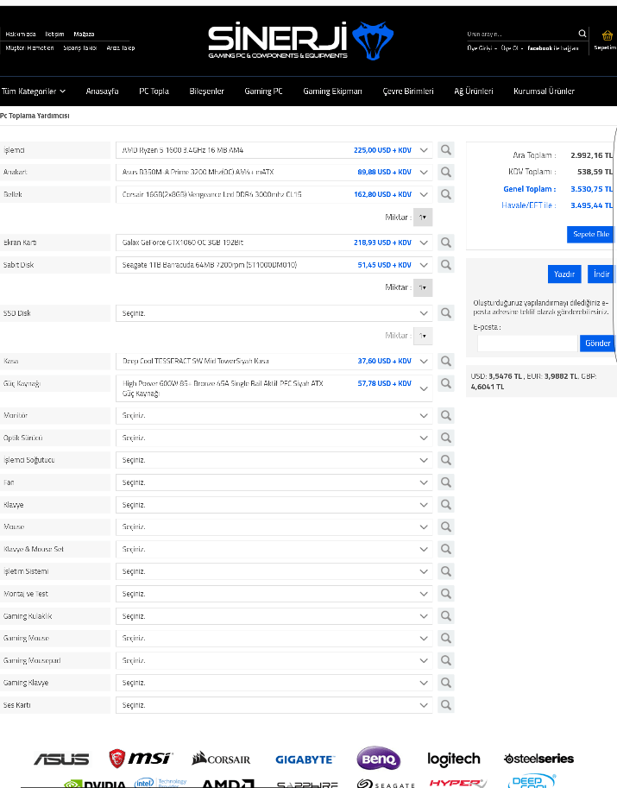The height and width of the screenshot is (788, 617).
Task: Open the Kasa Deep Cool dropdown
Action: 274,362
